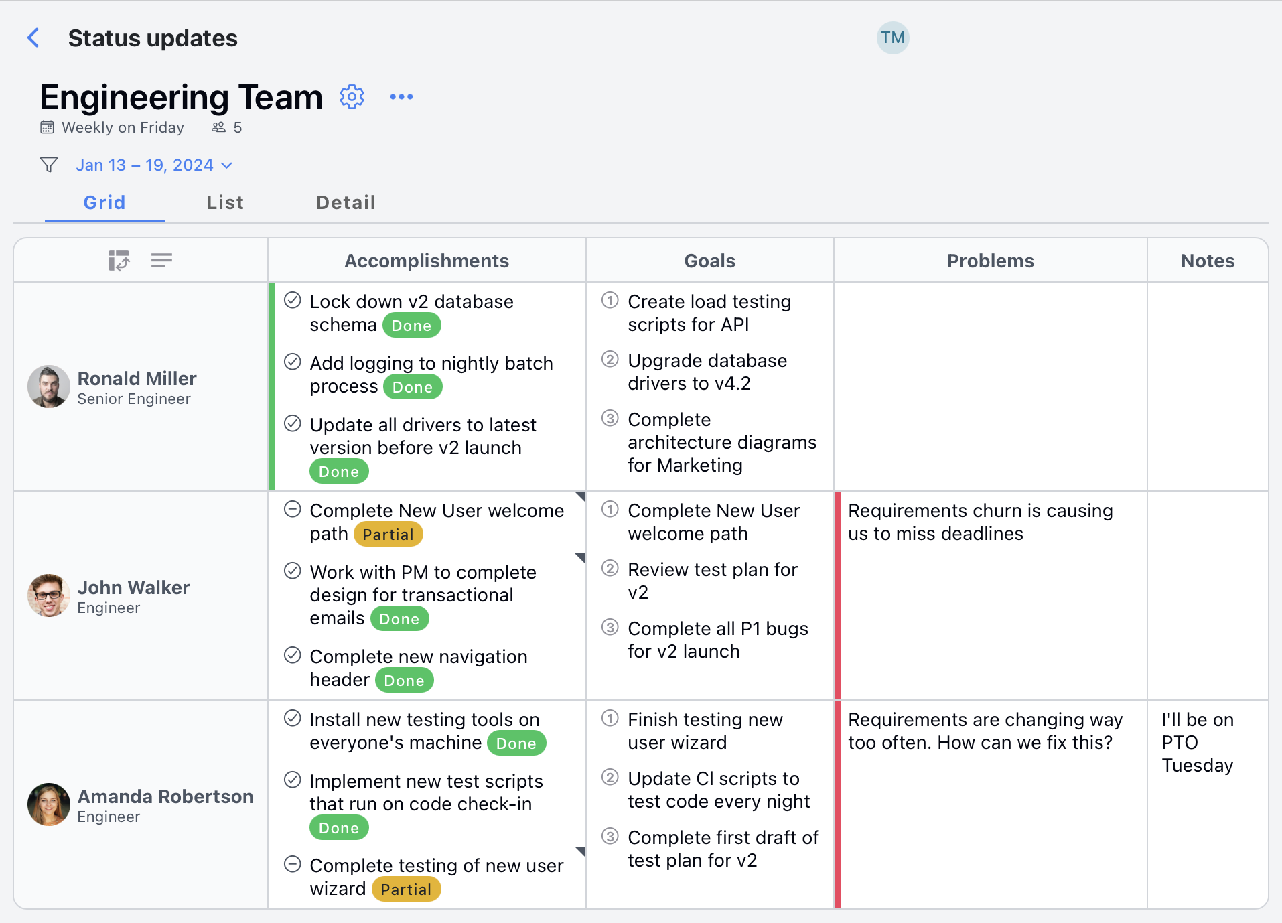Open the Jan 13 – 19, 2024 date dropdown
Image resolution: width=1282 pixels, height=923 pixels.
coord(154,165)
